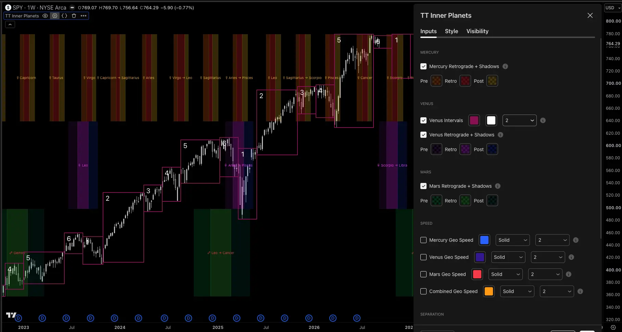
Task: Pick Venus Retro color swatch
Action: click(x=465, y=149)
